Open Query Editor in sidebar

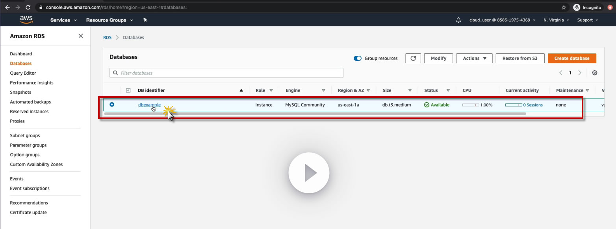(x=23, y=73)
